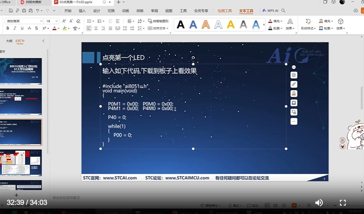The image size is (364, 214).
Task: Click the layers icon in floating toolbar
Action: 294,75
